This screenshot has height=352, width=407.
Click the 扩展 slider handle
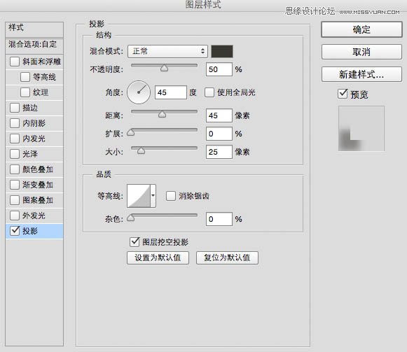[130, 132]
